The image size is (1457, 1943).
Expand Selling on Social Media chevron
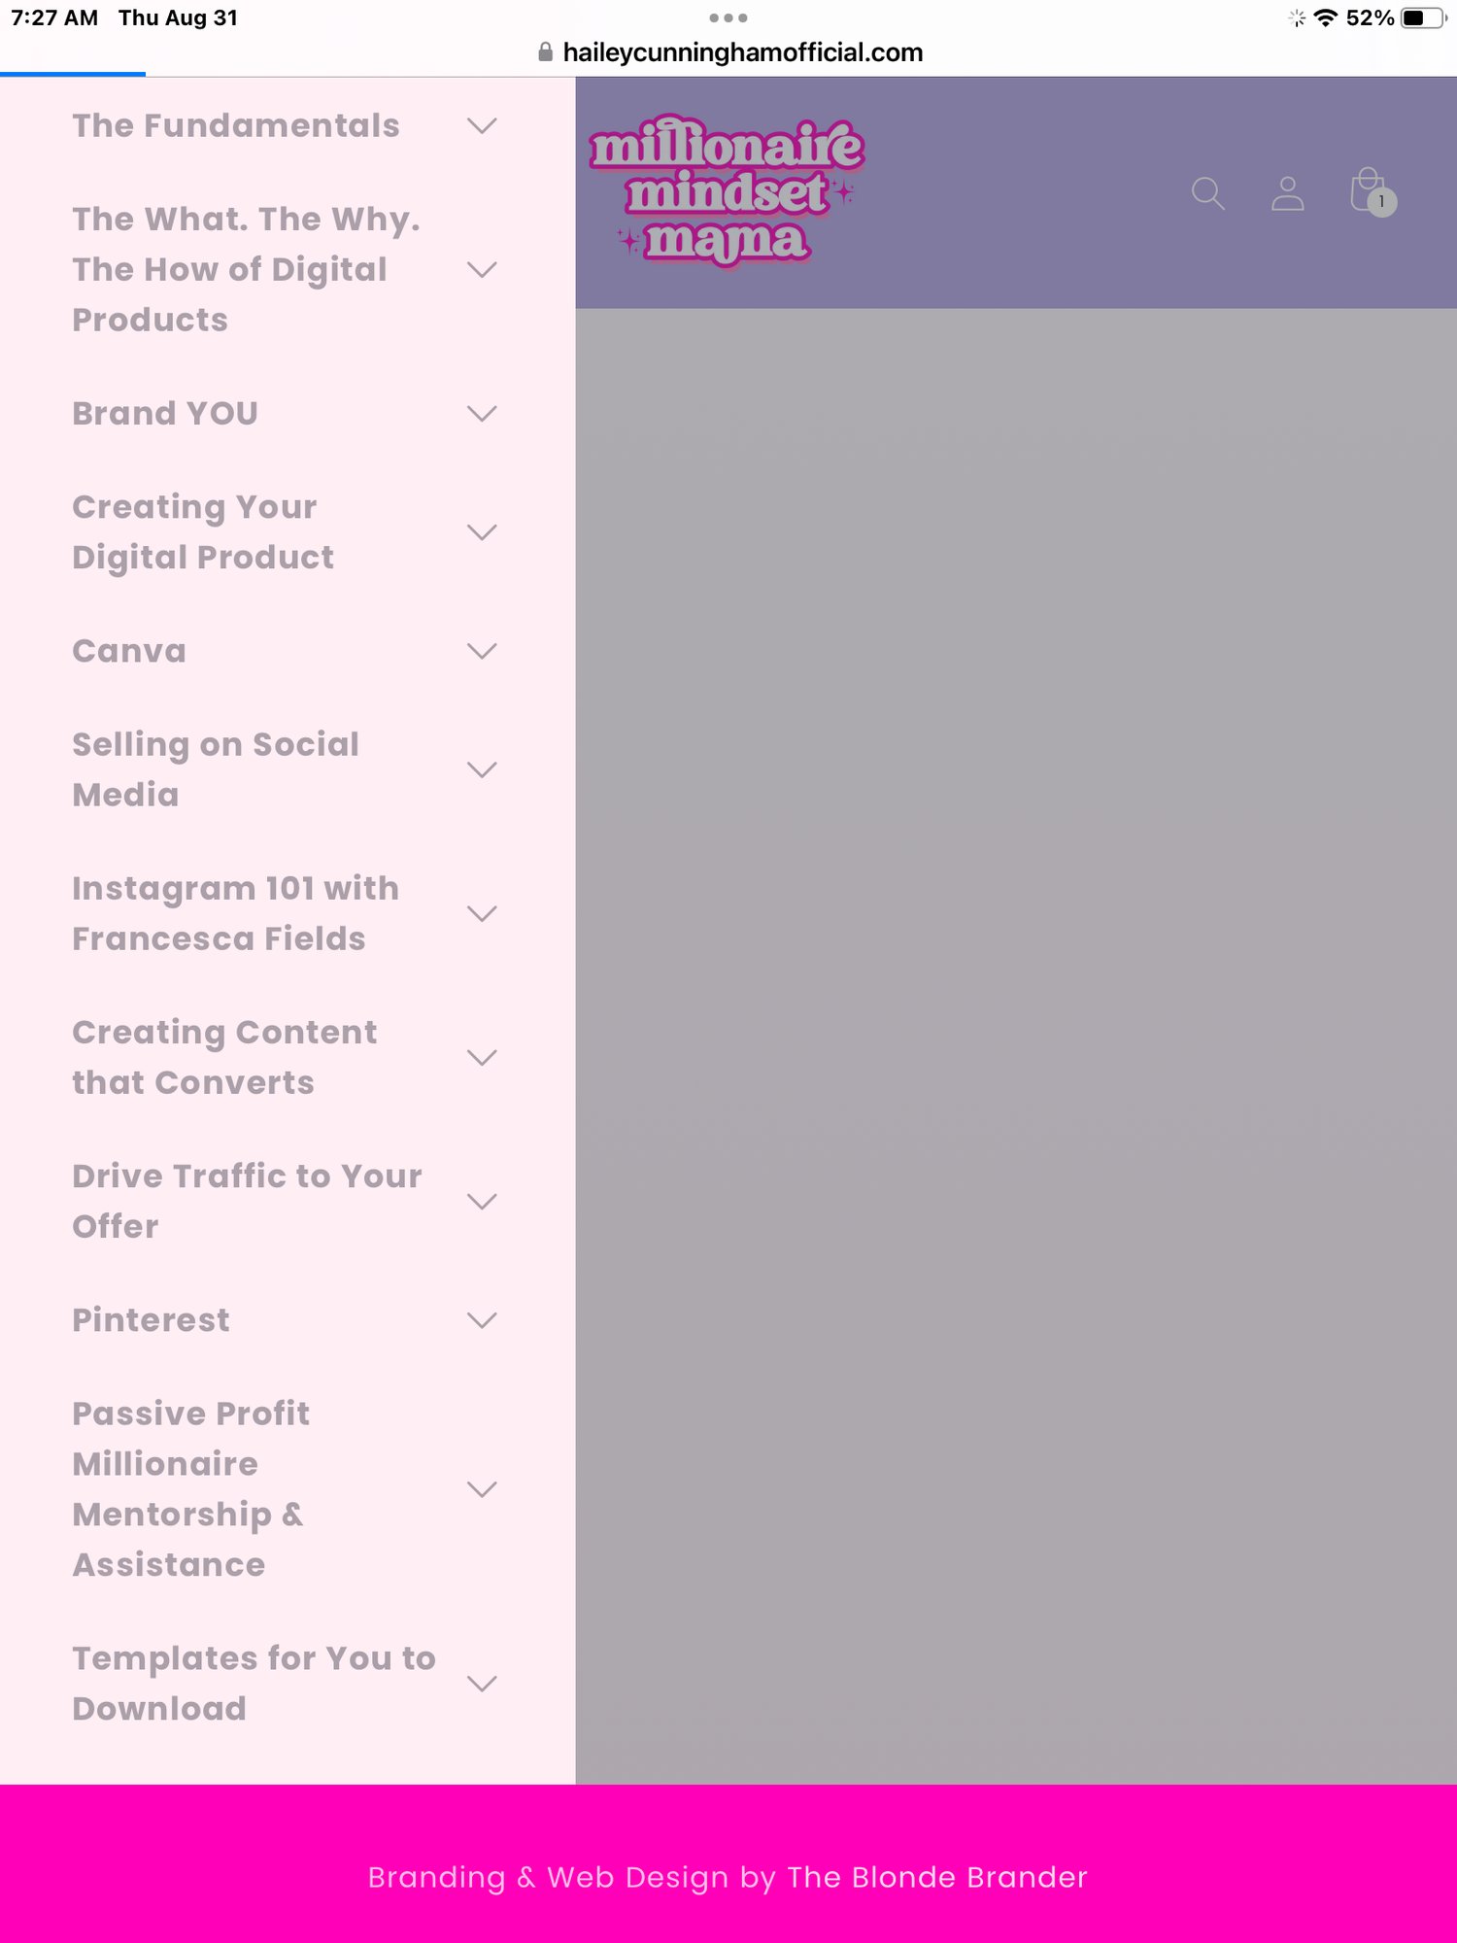482,770
